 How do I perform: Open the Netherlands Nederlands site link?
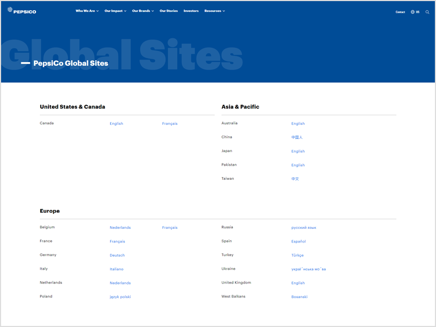coord(120,283)
